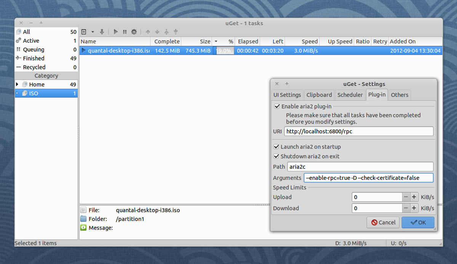Sort by the Size column header

(x=196, y=42)
